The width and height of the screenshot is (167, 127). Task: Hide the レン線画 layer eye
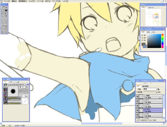point(137,97)
